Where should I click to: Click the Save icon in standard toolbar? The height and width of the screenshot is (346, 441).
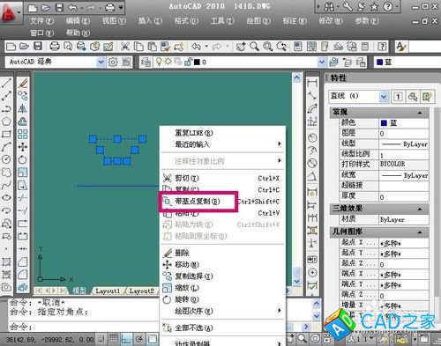tap(38, 47)
